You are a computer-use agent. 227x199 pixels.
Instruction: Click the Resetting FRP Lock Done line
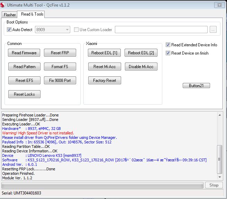pos(29,169)
